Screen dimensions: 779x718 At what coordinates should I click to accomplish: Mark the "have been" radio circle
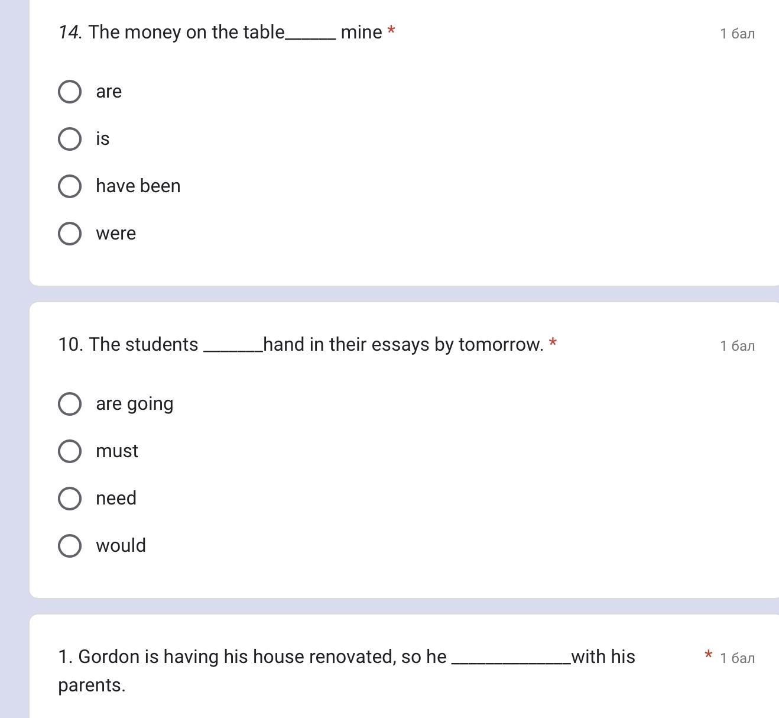pyautogui.click(x=70, y=186)
